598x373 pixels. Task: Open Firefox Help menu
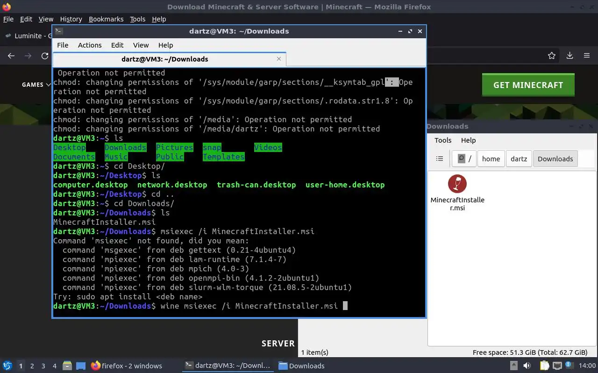click(159, 19)
